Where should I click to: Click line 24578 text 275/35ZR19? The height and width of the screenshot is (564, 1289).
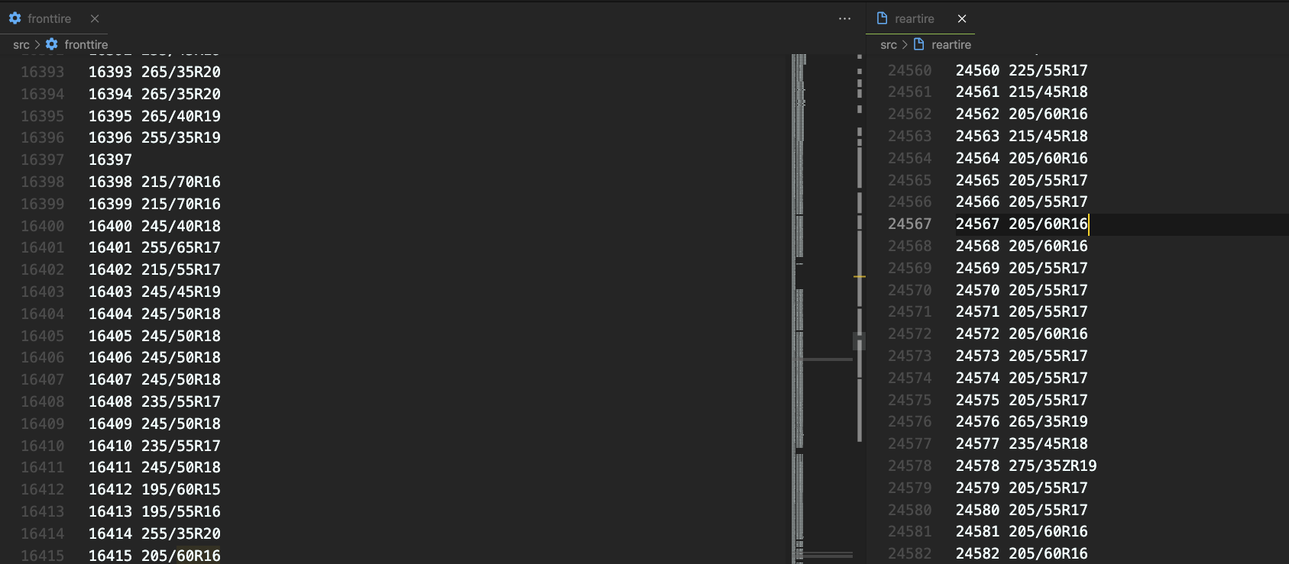point(1053,466)
